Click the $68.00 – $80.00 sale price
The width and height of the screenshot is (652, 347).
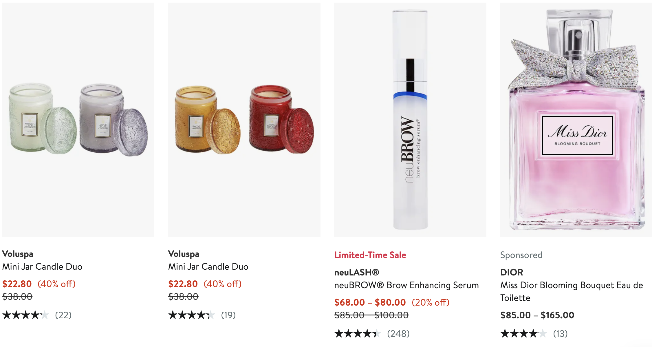coord(370,302)
